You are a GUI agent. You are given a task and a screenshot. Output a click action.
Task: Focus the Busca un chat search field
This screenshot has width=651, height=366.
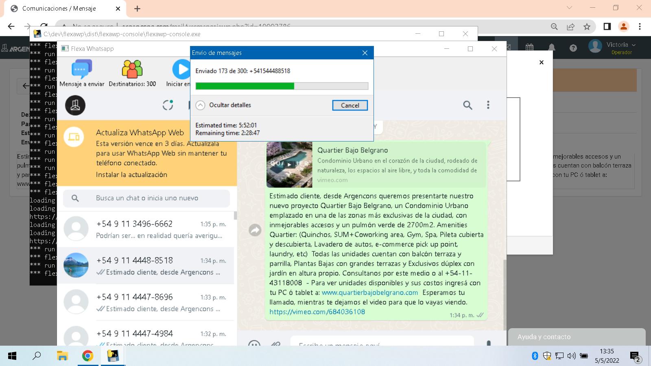[146, 198]
